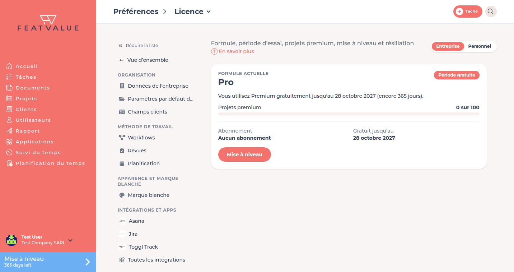
Task: Click the Marque blanche palette icon
Action: point(122,195)
